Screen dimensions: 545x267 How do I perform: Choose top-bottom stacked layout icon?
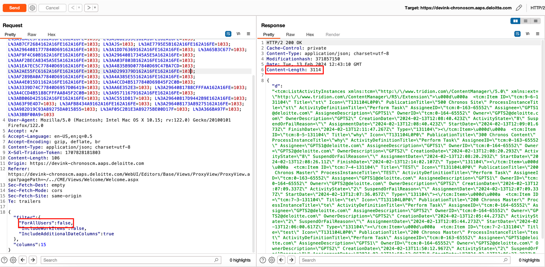click(526, 21)
